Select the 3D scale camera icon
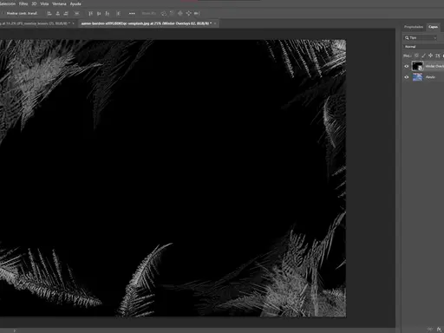Screen dimensions: 444x333 [x=197, y=13]
